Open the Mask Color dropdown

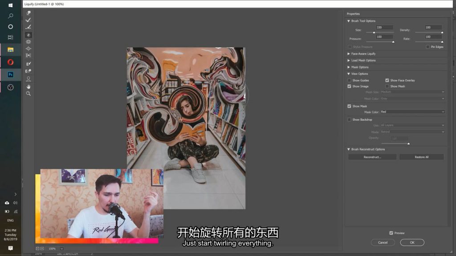pyautogui.click(x=412, y=112)
